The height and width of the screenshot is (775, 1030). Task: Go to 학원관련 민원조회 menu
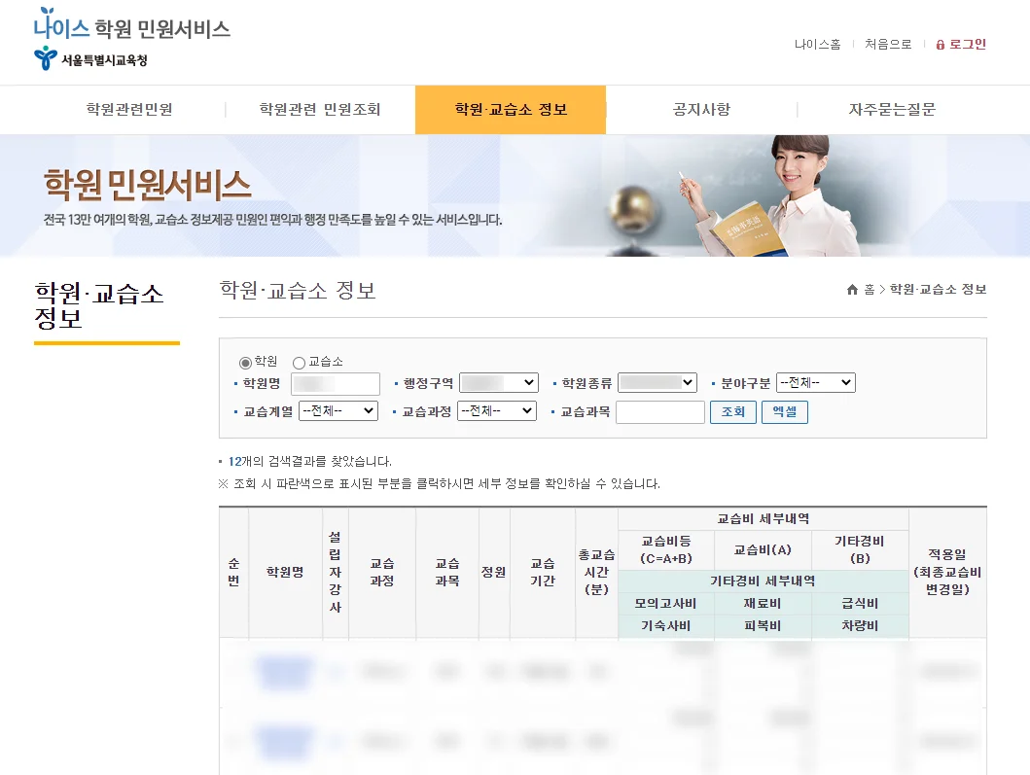(320, 110)
